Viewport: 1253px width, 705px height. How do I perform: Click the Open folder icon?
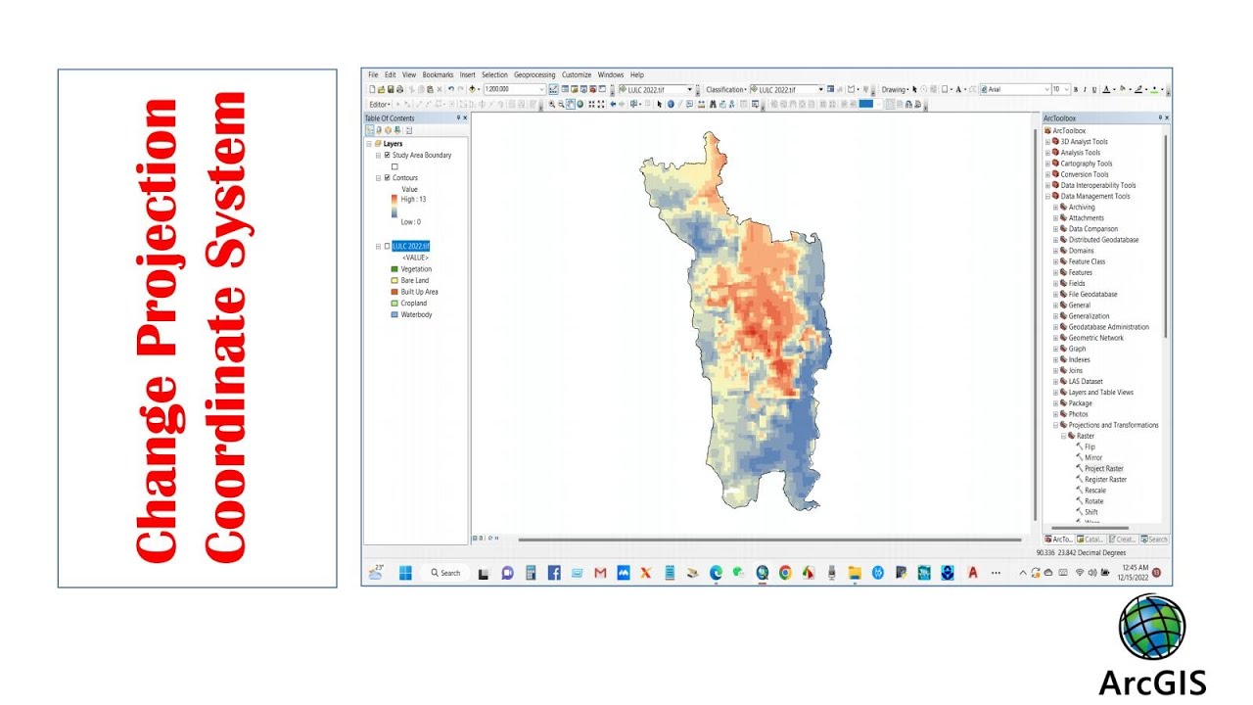coord(382,89)
